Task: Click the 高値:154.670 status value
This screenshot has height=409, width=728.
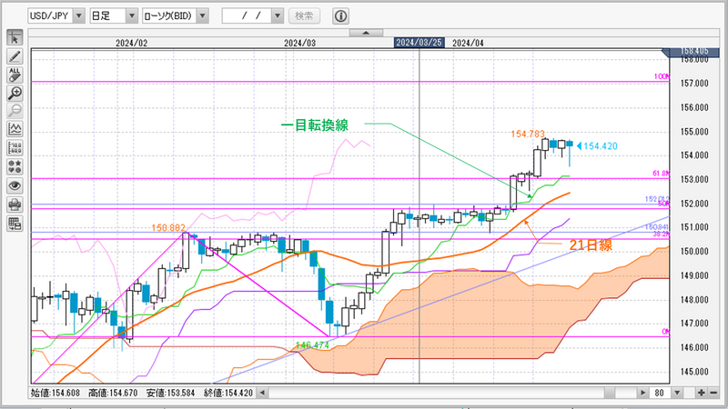Action: click(x=113, y=394)
